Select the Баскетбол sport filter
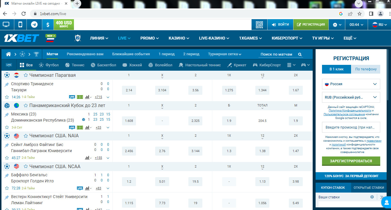The height and width of the screenshot is (210, 391). [x=103, y=65]
